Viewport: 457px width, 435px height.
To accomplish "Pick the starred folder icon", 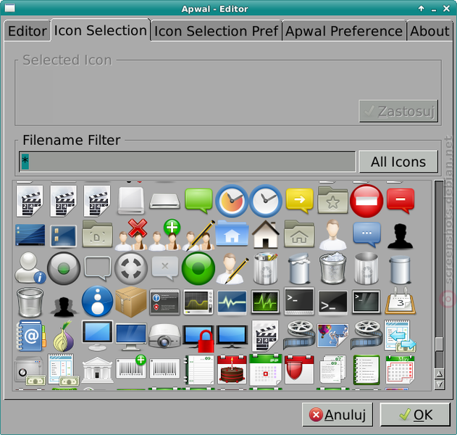I will pyautogui.click(x=333, y=201).
